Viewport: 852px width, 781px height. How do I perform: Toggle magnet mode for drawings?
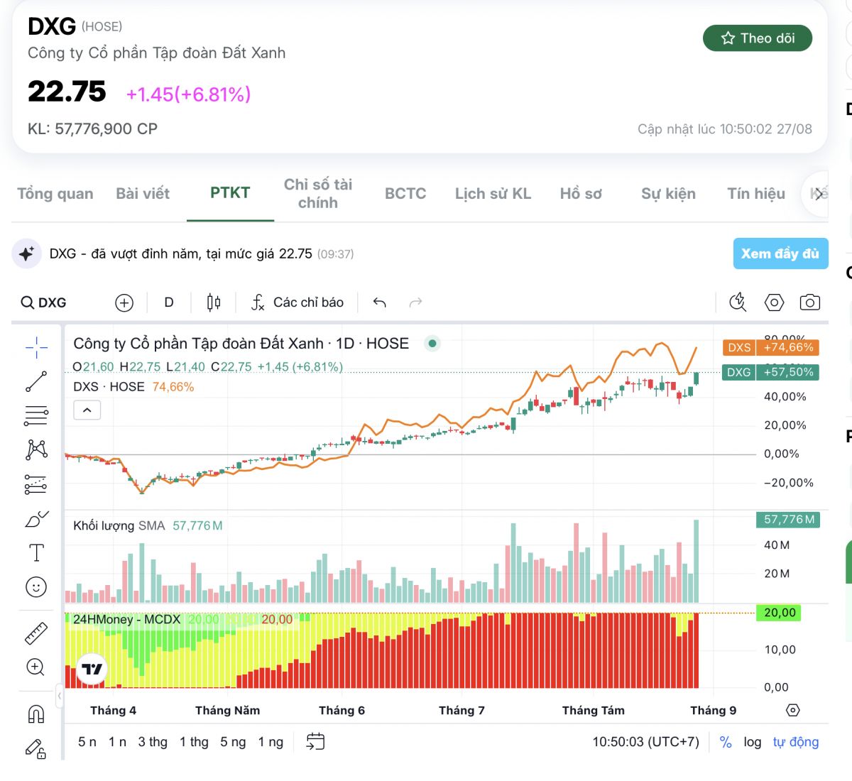pos(36,714)
